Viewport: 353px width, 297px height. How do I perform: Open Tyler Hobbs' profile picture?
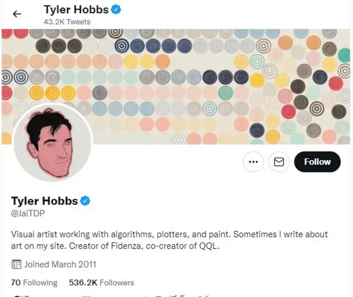(52, 141)
